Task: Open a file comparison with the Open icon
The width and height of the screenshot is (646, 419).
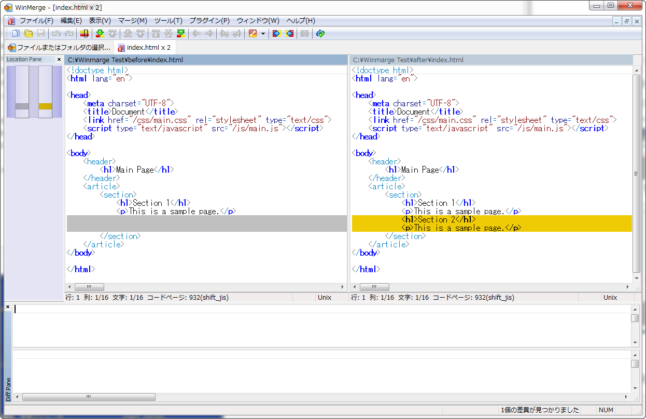Action: tap(28, 33)
